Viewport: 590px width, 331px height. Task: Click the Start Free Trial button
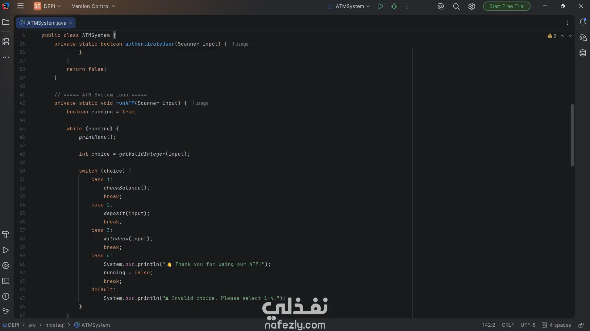pyautogui.click(x=507, y=6)
